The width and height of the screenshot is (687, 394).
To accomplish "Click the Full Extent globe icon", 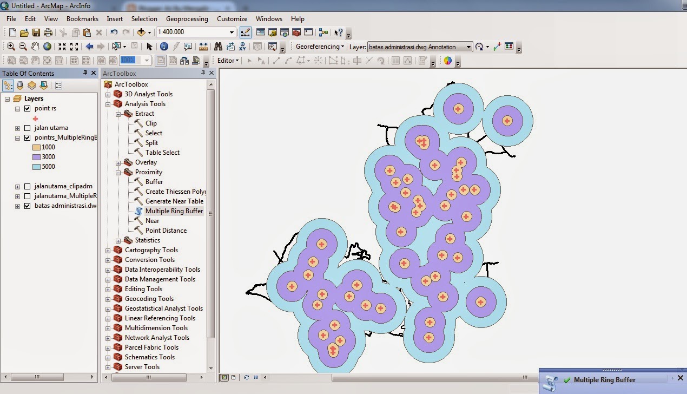I will 48,47.
